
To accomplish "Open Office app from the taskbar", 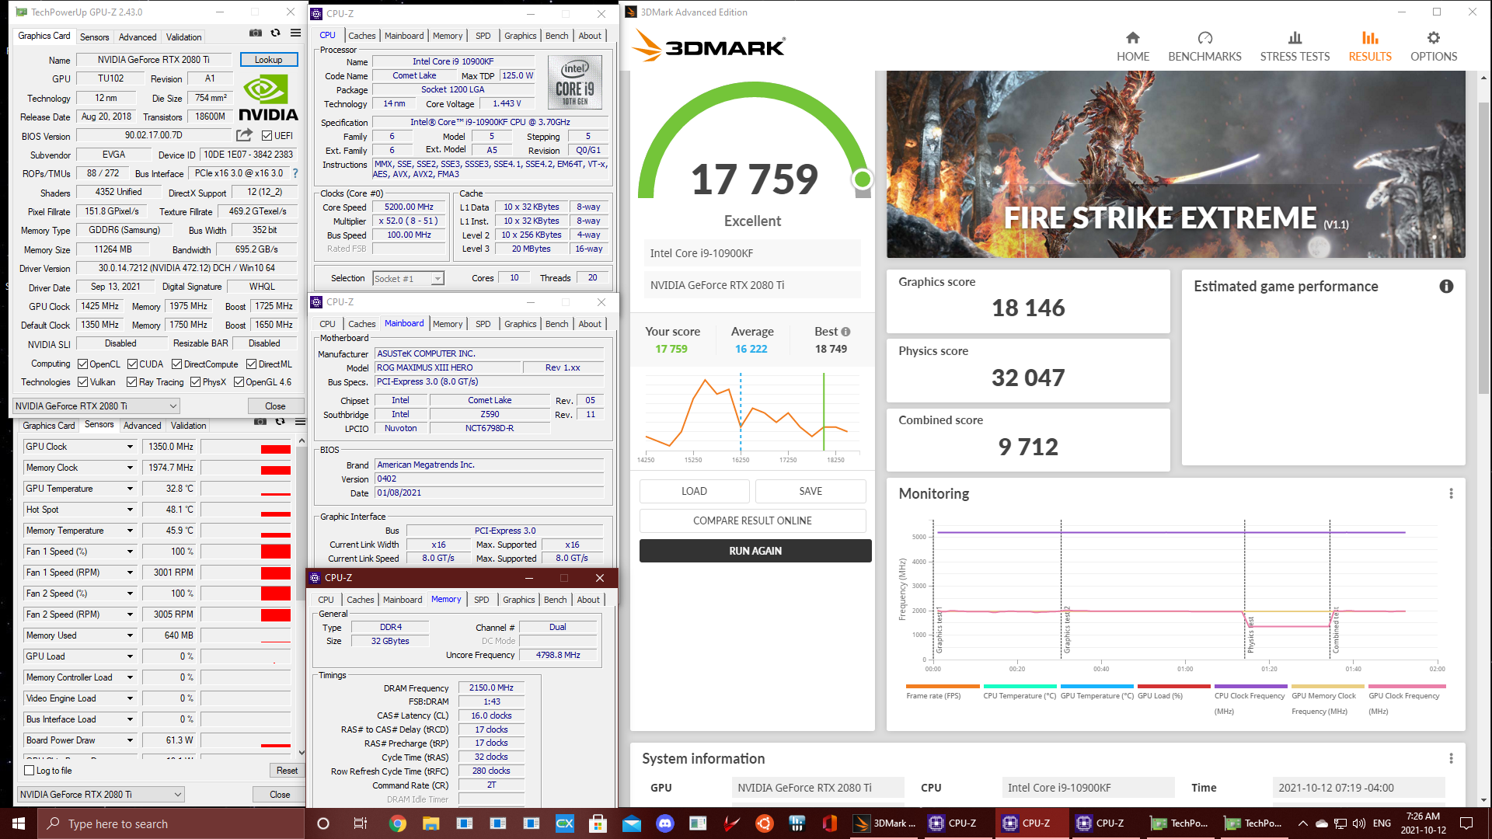I will pos(830,823).
